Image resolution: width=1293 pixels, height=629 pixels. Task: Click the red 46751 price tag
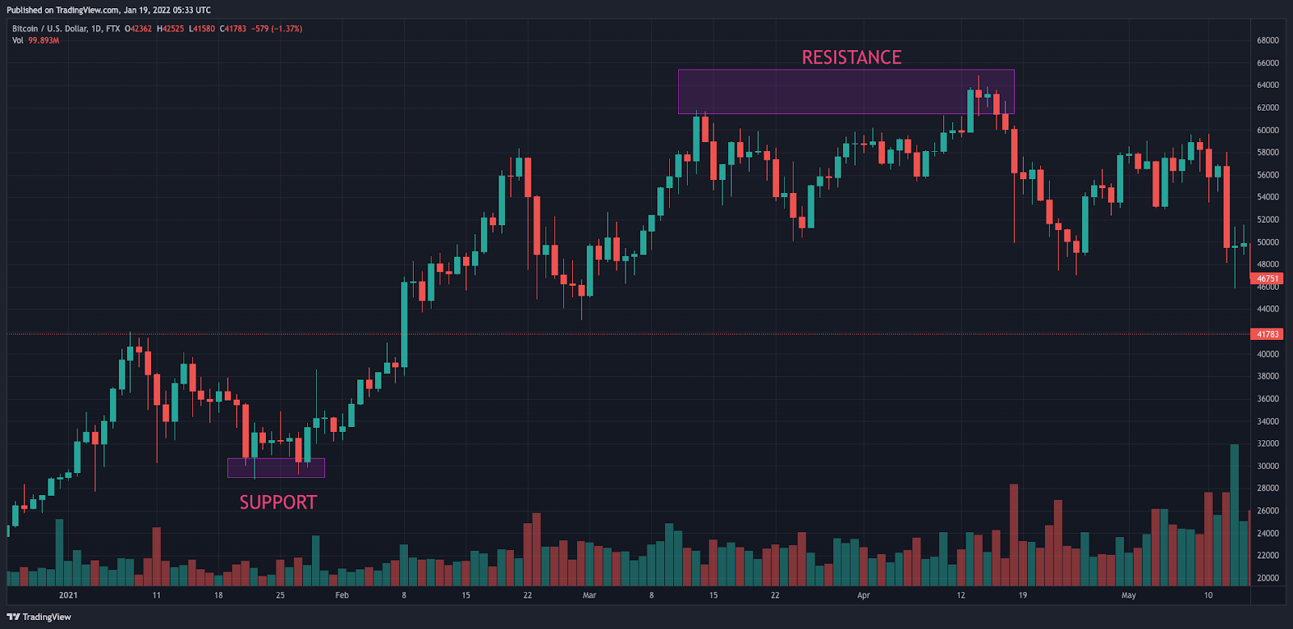click(1267, 279)
